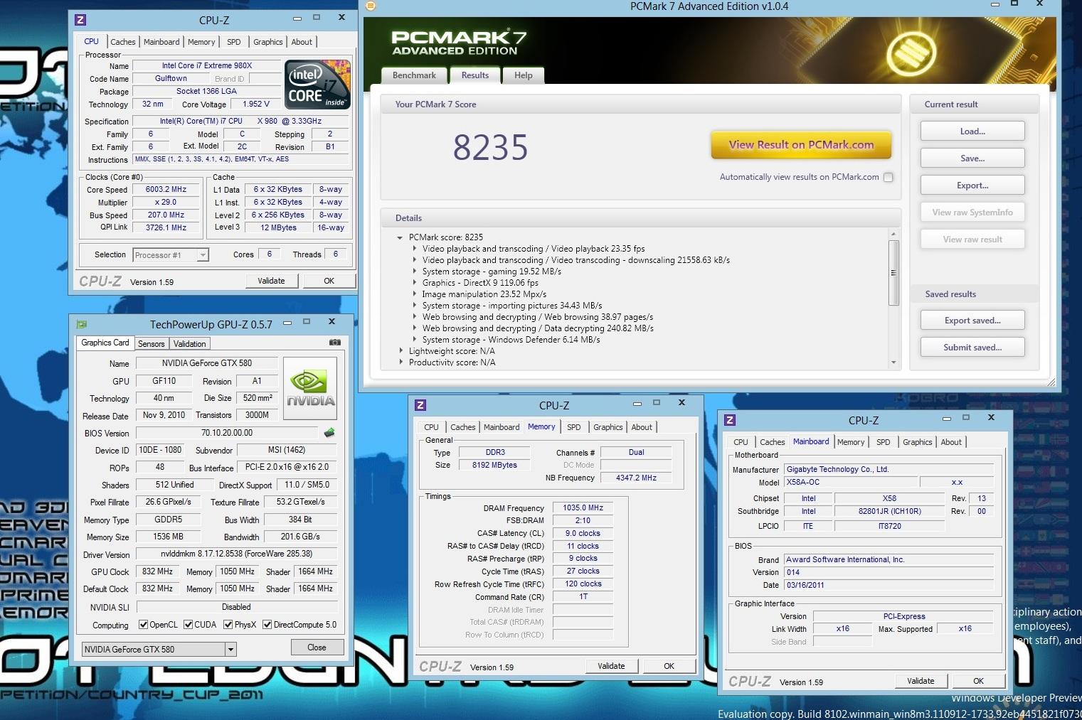The image size is (1082, 720).
Task: Open the Validation tab in GPU-Z
Action: point(190,344)
